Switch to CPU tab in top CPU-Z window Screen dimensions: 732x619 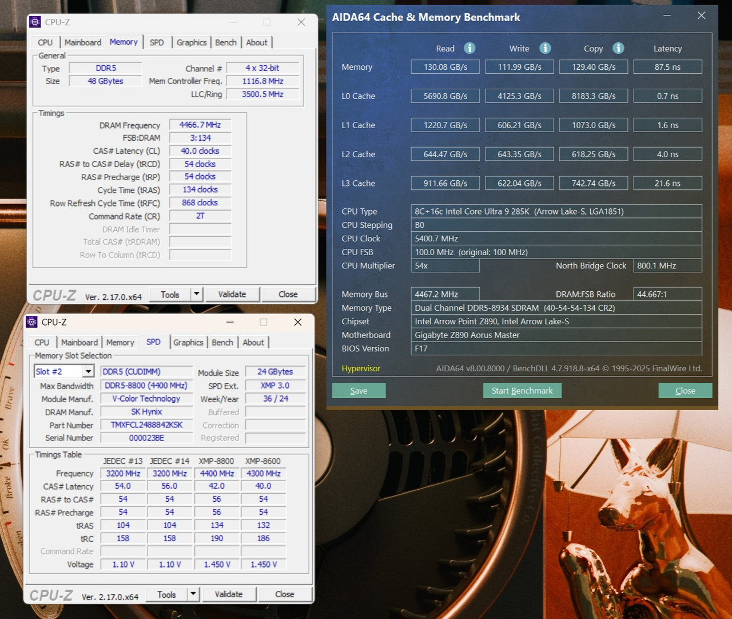pos(45,42)
